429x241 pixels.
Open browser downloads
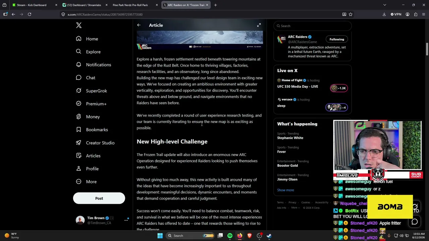(x=384, y=14)
